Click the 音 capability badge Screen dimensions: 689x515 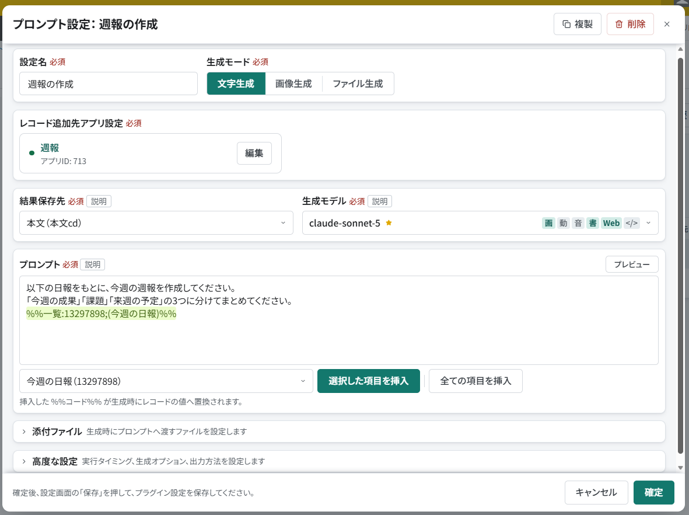578,223
